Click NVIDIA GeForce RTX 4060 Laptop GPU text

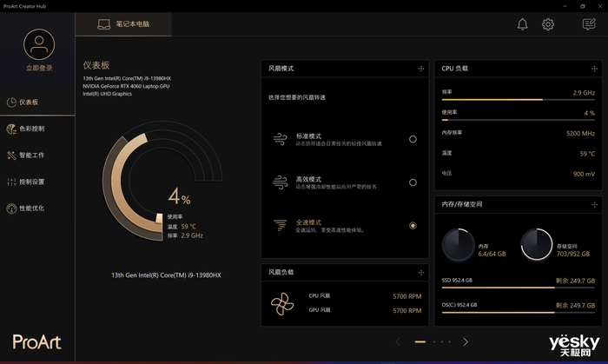[126, 86]
